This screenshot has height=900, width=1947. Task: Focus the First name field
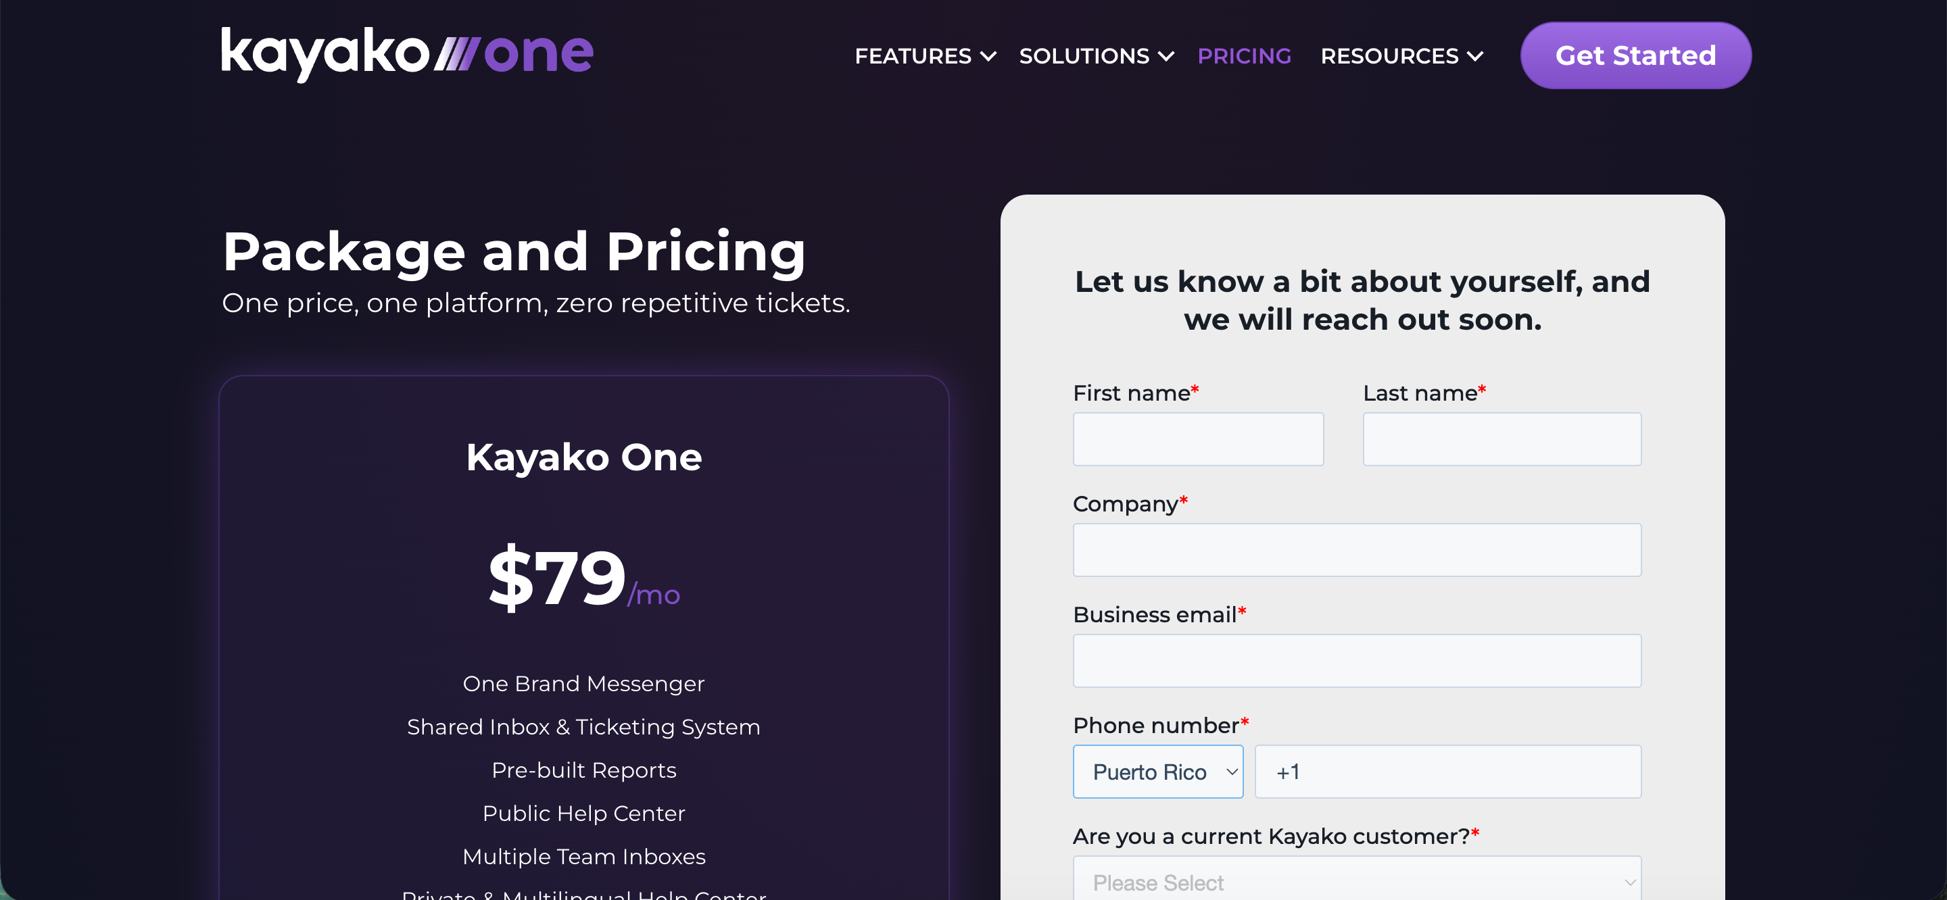point(1197,439)
